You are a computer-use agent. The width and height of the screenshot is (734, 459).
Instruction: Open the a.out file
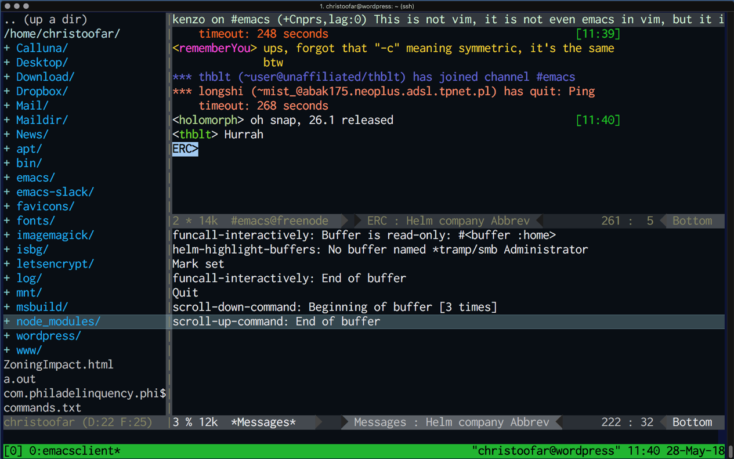click(x=20, y=379)
